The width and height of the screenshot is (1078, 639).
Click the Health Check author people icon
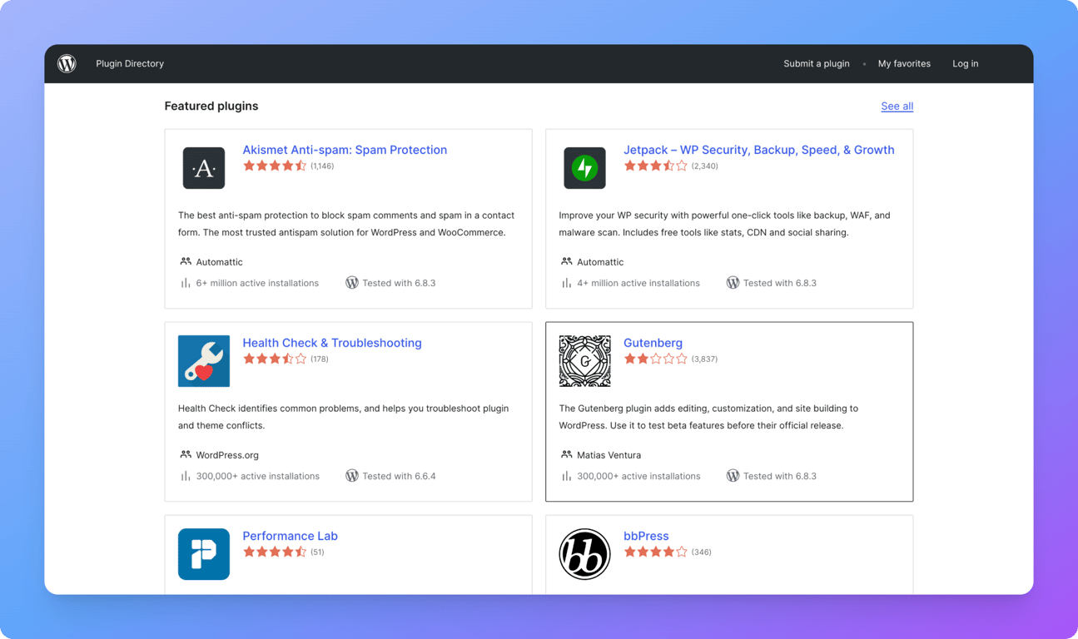point(186,454)
